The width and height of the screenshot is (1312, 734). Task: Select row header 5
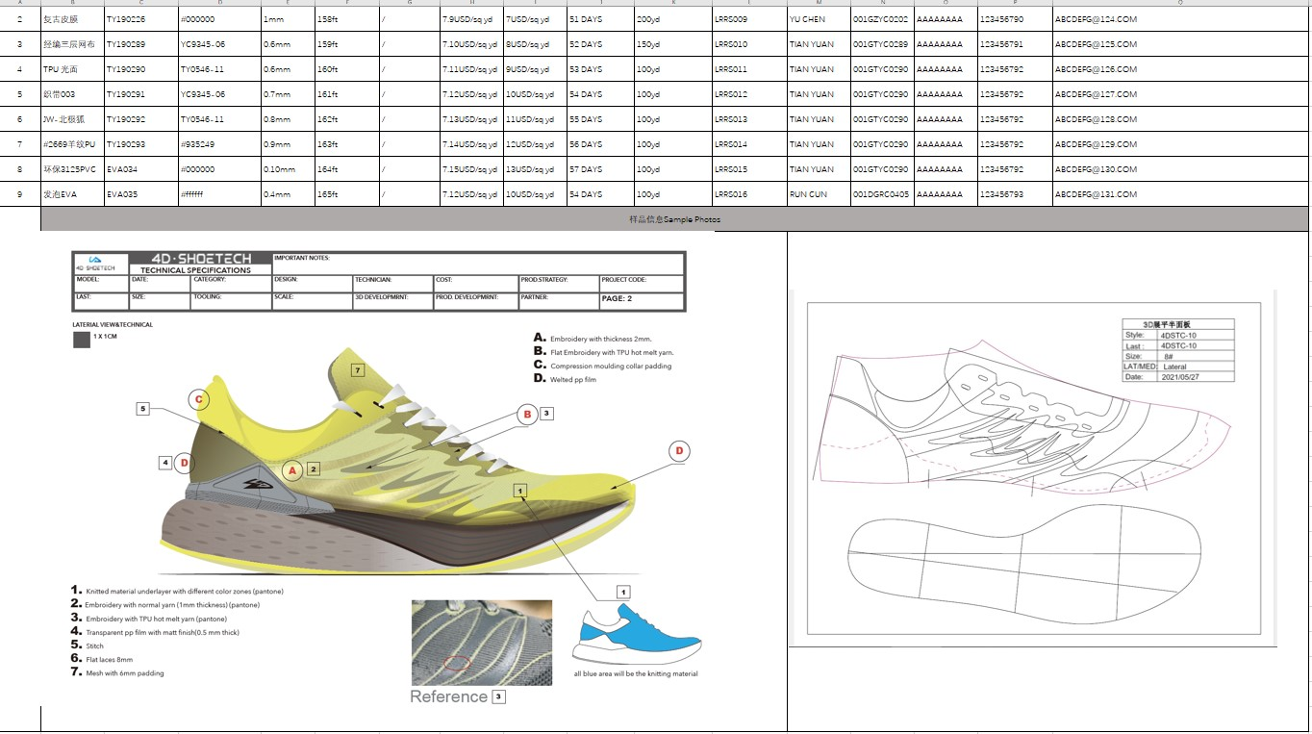pos(20,94)
